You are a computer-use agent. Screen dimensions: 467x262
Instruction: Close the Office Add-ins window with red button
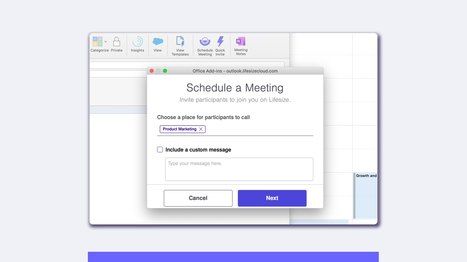coord(152,71)
